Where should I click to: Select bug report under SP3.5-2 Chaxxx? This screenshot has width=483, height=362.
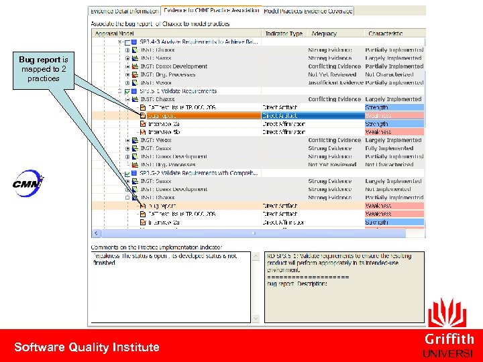pos(258,206)
